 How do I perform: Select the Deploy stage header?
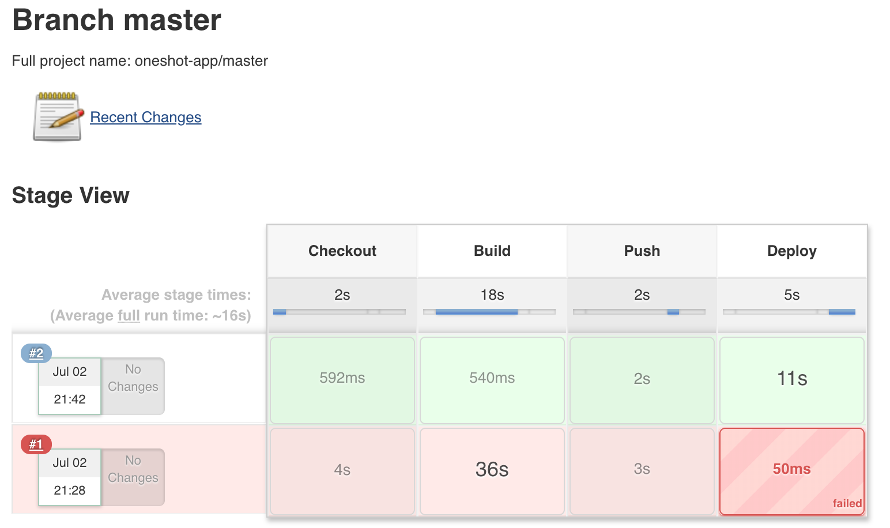[792, 251]
